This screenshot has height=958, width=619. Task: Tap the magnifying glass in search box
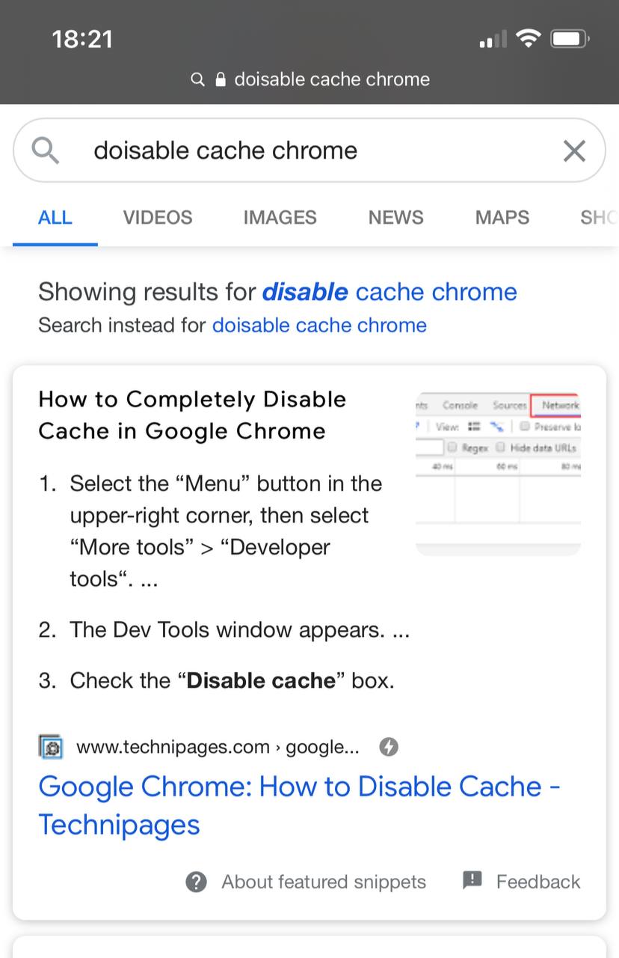click(x=46, y=150)
